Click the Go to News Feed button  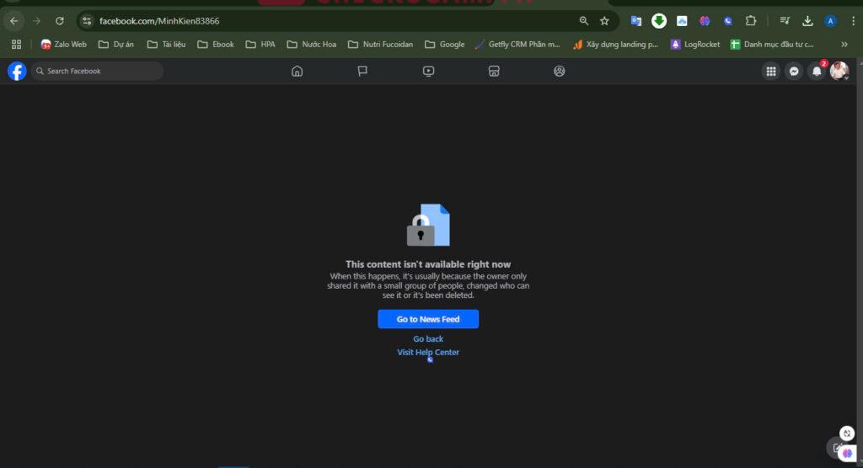tap(428, 319)
